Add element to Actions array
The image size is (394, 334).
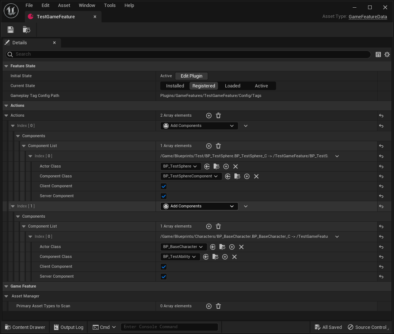coord(209,116)
